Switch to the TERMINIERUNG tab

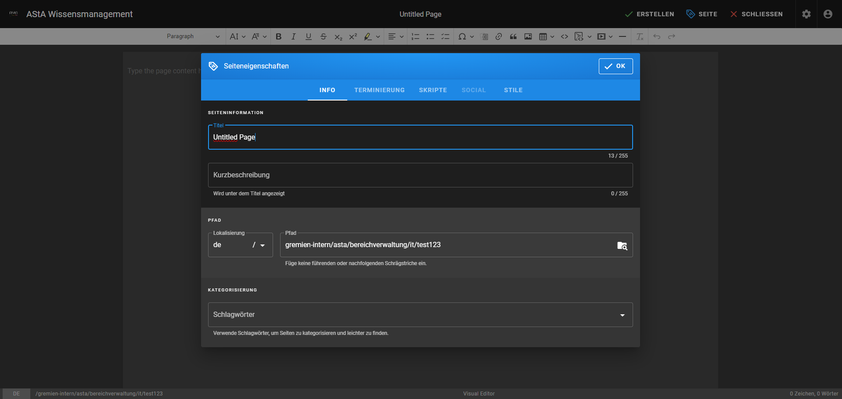tap(380, 90)
